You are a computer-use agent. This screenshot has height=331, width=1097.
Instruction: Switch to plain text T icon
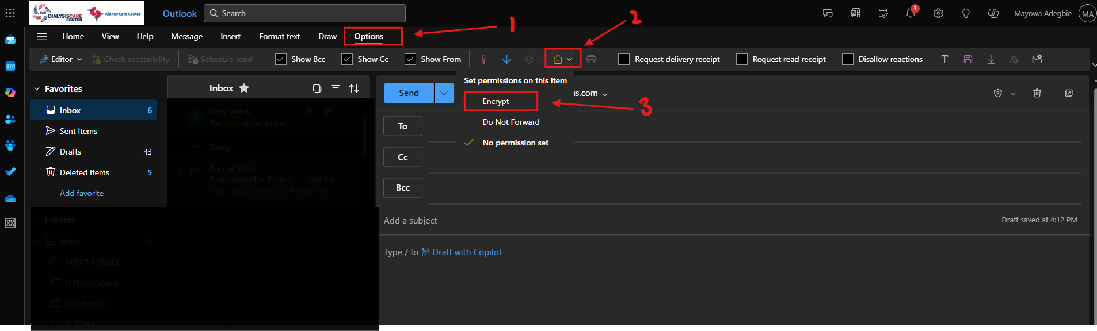tap(944, 59)
